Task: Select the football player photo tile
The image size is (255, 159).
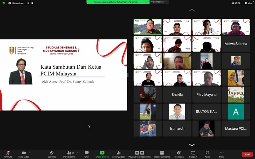Action: tap(148, 112)
